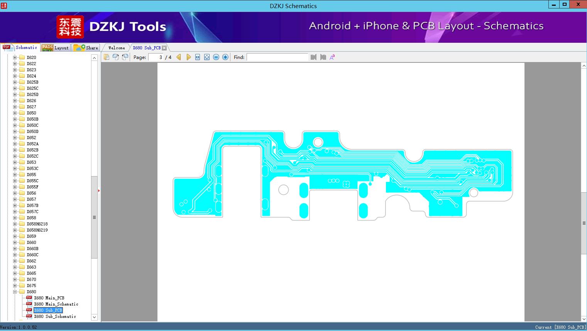Click the Find search box
The width and height of the screenshot is (587, 331).
point(277,57)
